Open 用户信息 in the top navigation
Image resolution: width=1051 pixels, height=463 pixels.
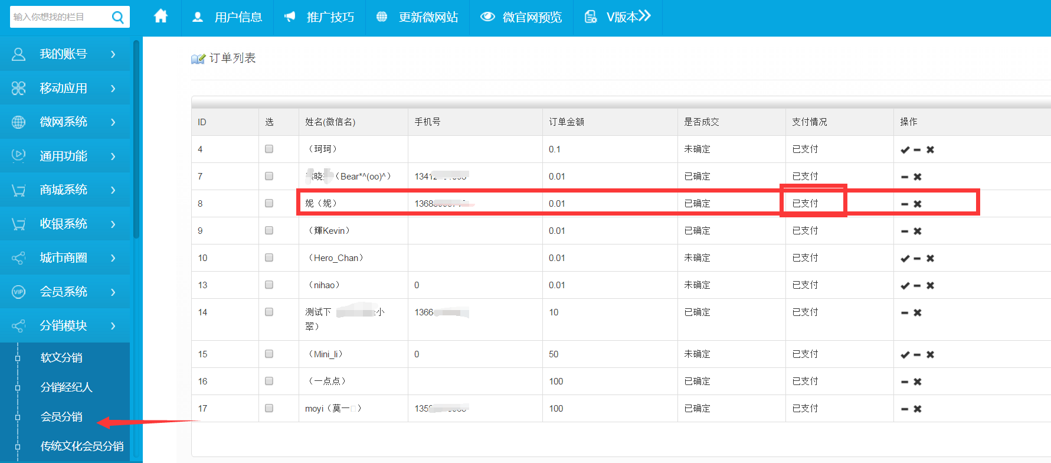coord(228,17)
